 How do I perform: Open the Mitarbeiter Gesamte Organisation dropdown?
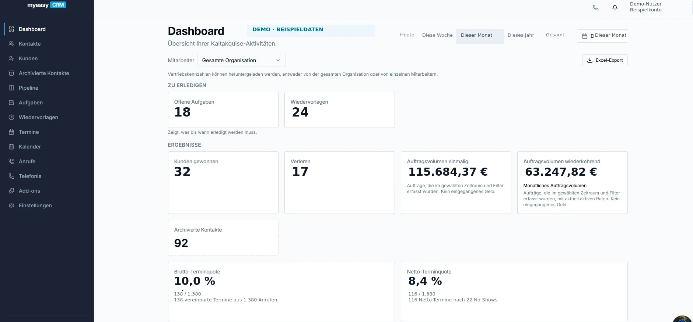pos(241,60)
